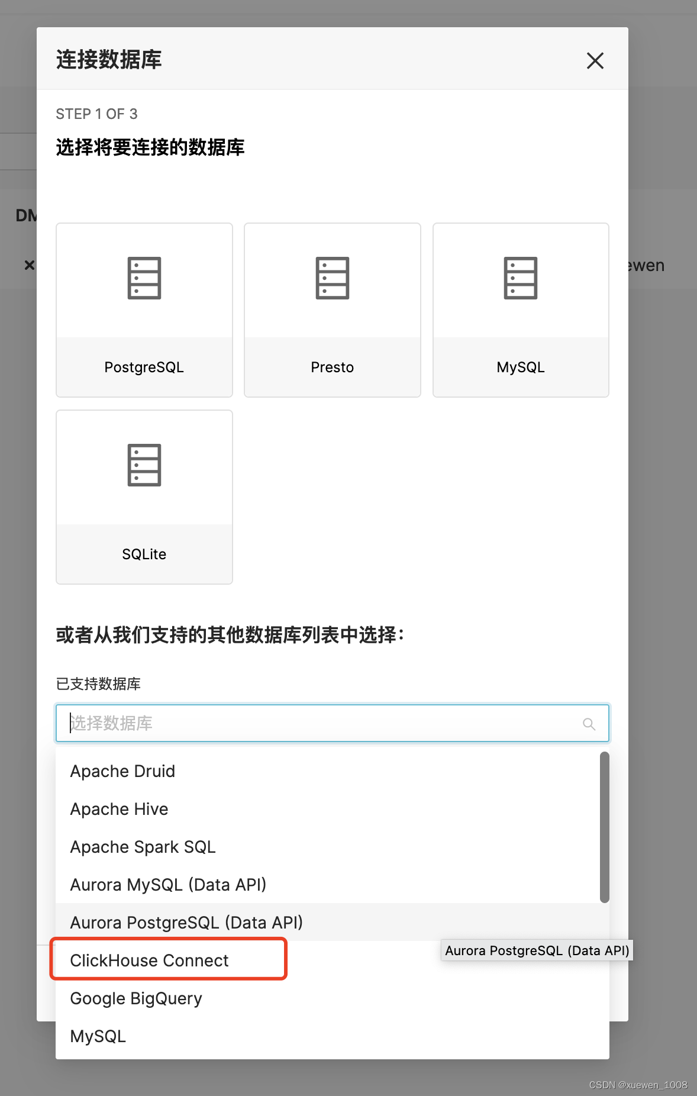Select MySQL in the dropdown list

(333, 1036)
